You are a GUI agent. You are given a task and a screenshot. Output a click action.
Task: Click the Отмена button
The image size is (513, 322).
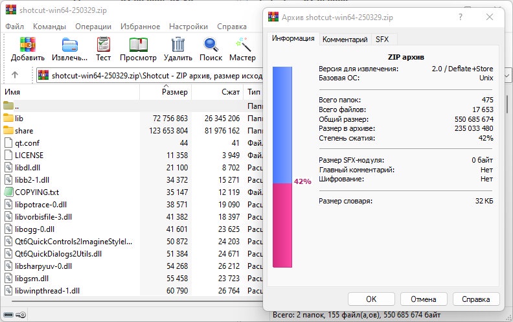coord(424,299)
